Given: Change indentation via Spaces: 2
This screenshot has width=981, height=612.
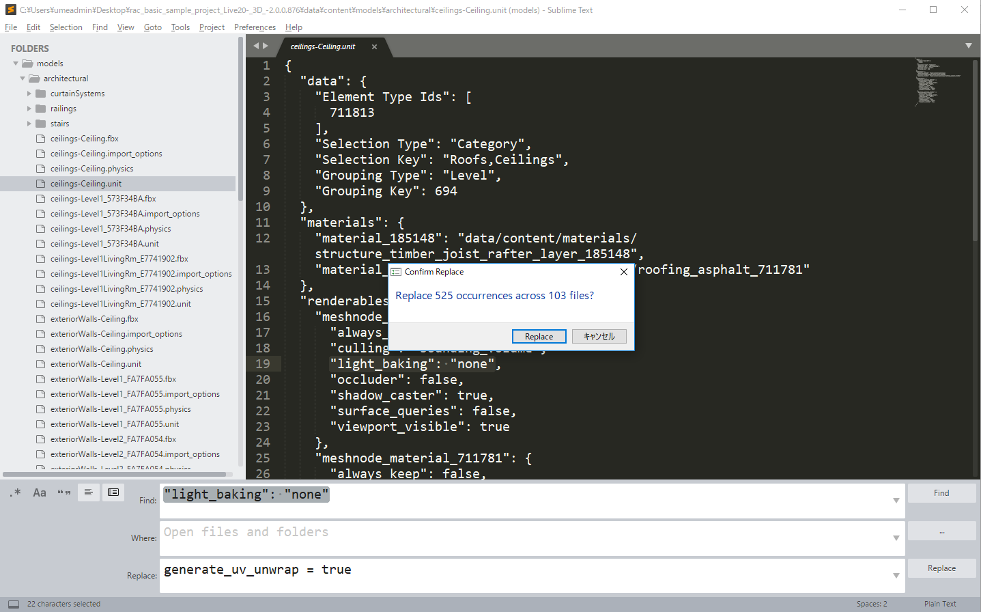Looking at the screenshot, I should point(872,604).
